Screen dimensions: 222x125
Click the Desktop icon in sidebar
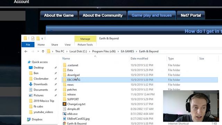click(31, 68)
